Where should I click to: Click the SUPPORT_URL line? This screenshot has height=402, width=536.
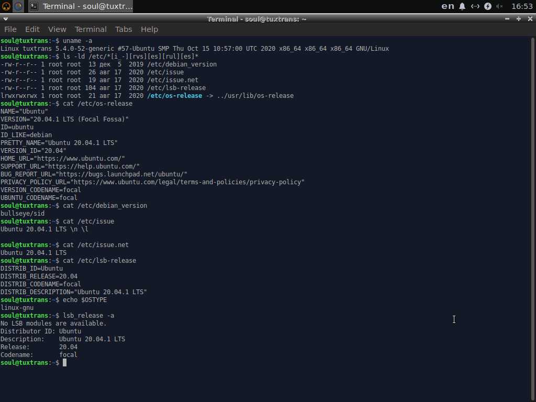click(x=70, y=166)
